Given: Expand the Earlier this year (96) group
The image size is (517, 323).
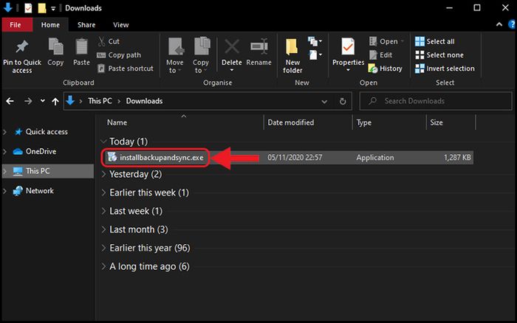Looking at the screenshot, I should (103, 248).
